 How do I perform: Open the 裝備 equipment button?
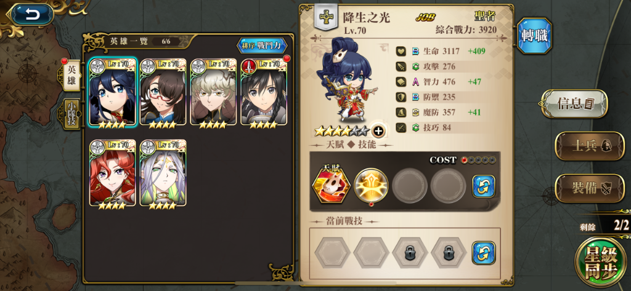pos(590,188)
